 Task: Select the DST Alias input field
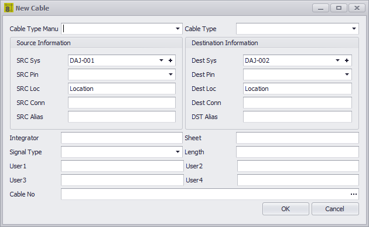pyautogui.click(x=298, y=117)
